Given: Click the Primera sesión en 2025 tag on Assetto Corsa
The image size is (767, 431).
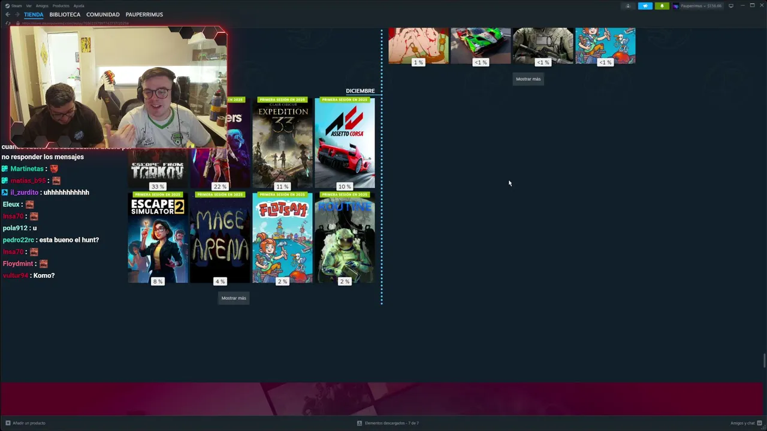Looking at the screenshot, I should tap(345, 99).
